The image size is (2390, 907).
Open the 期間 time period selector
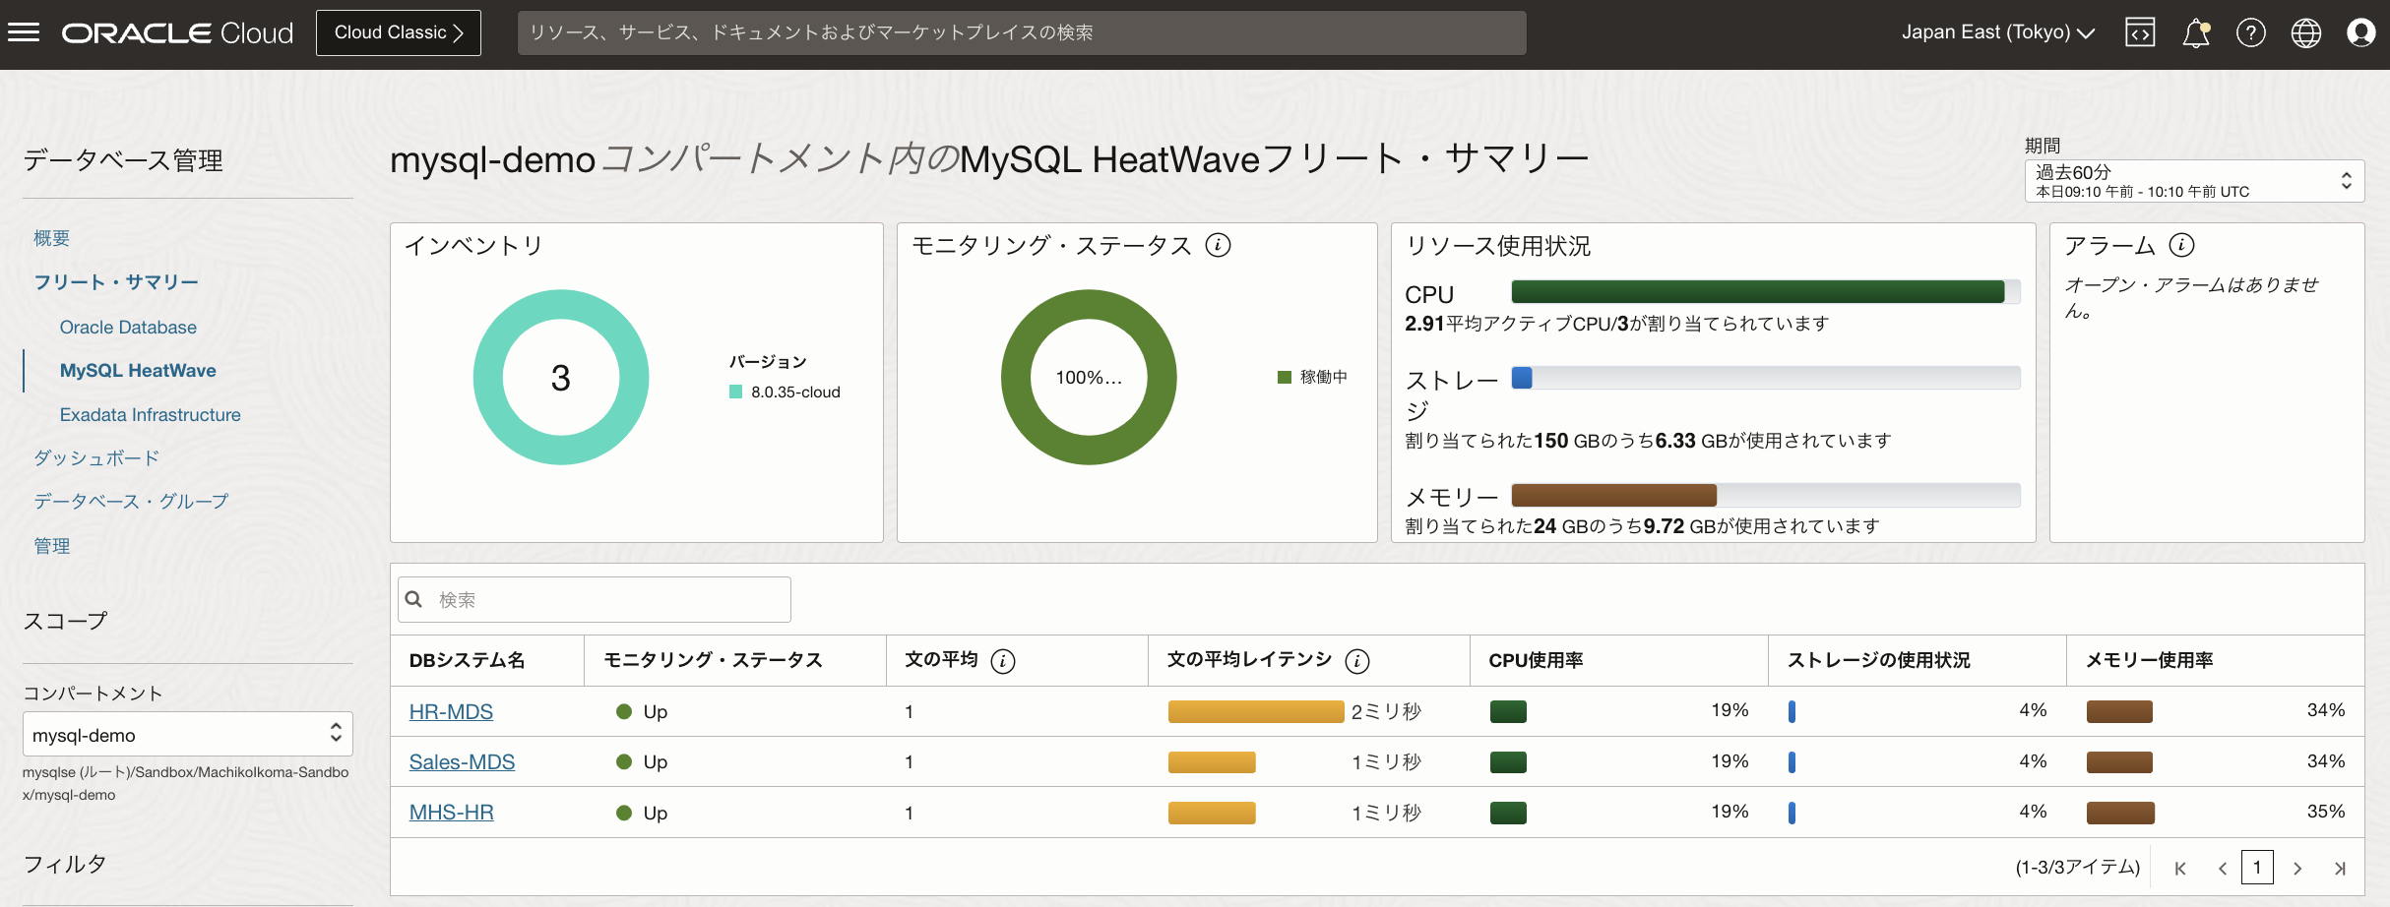coord(2193,181)
